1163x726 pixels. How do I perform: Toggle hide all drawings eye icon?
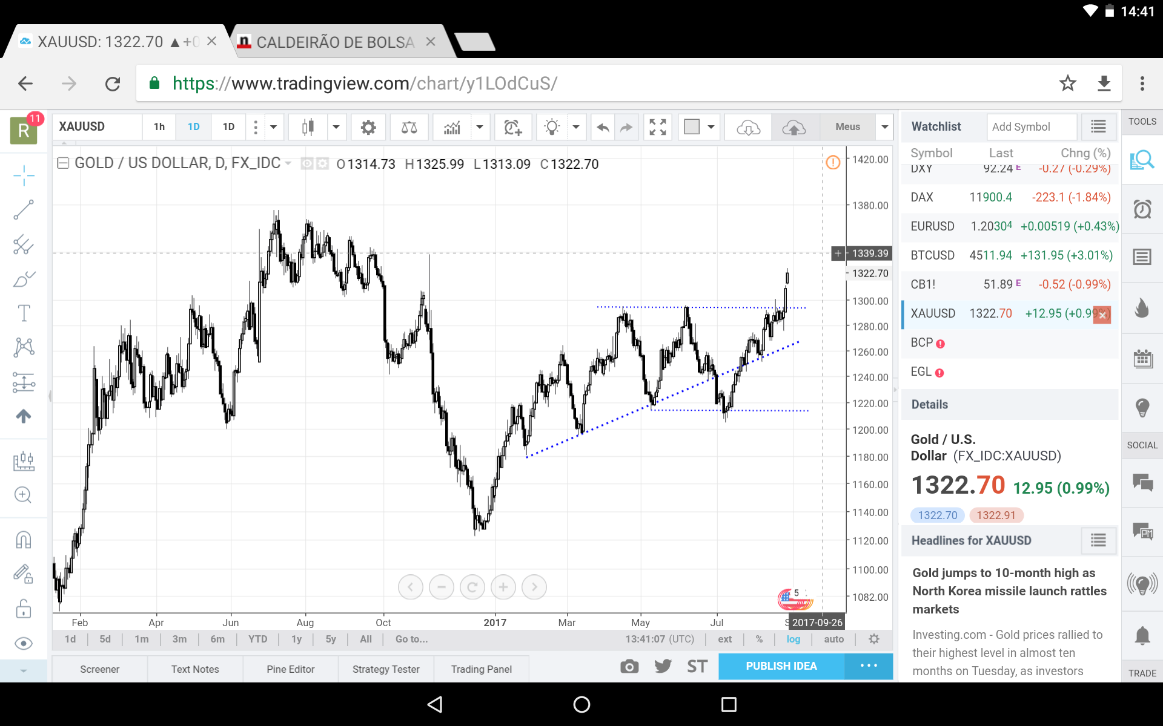click(24, 643)
